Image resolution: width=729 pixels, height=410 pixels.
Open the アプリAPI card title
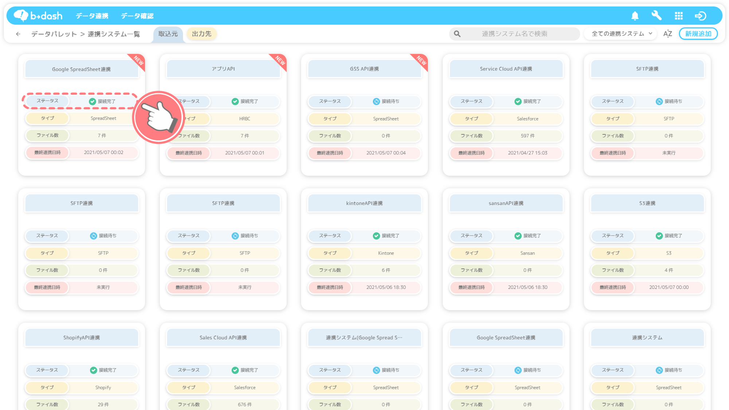click(223, 69)
